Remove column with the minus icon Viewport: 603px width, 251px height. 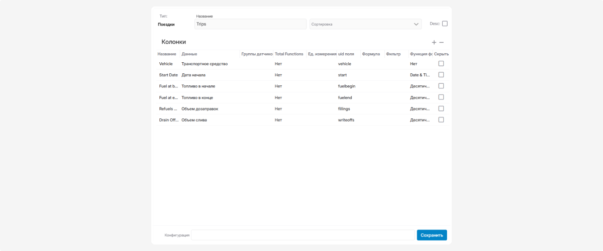point(441,43)
